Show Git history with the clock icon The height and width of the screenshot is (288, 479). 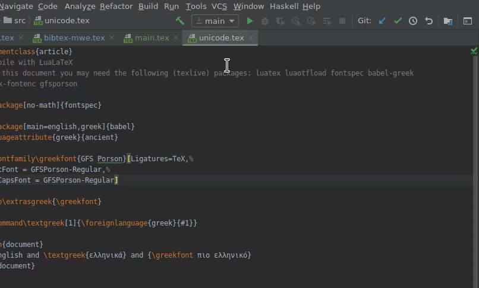(x=413, y=21)
